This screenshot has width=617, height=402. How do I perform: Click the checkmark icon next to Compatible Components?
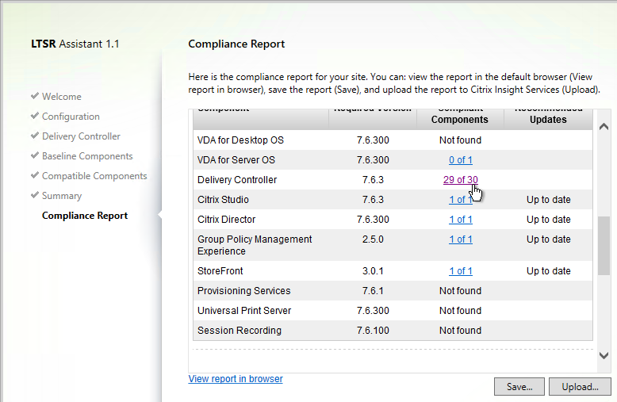point(35,175)
